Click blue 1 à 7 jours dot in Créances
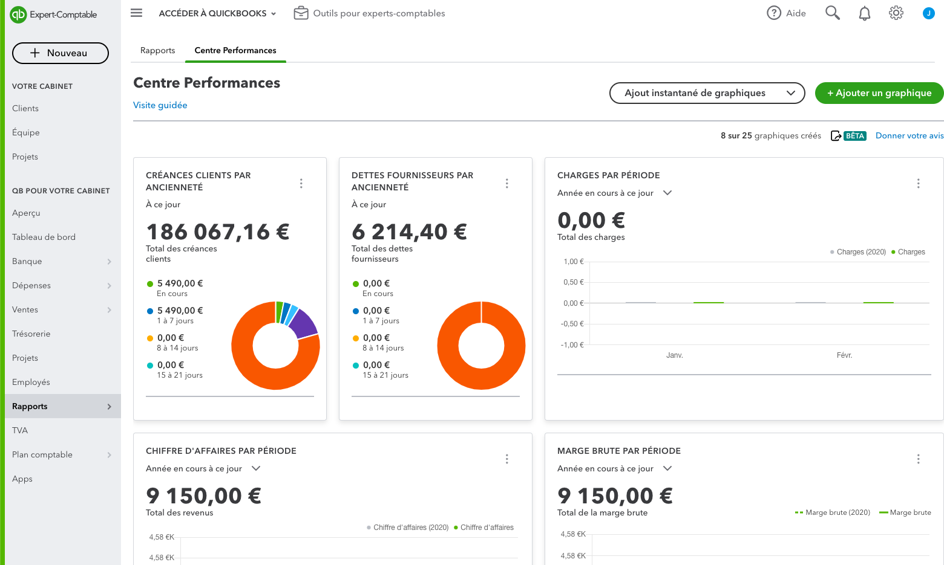 click(150, 311)
